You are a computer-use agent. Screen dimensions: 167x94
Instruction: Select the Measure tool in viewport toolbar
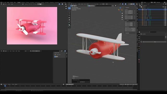(69, 25)
